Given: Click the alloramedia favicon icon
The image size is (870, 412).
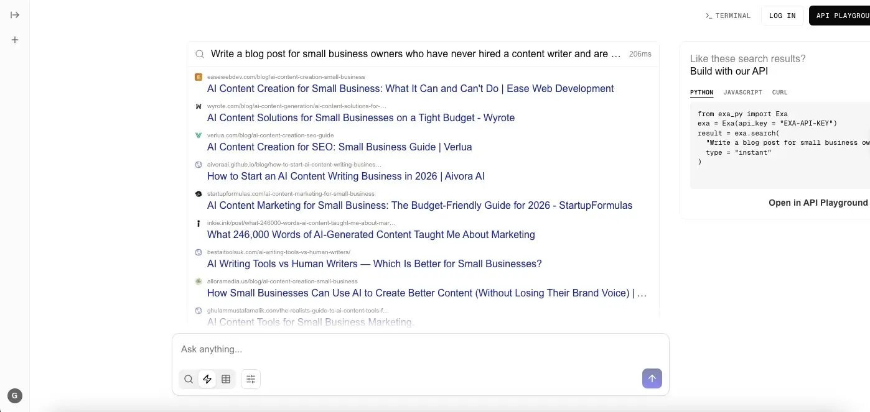Looking at the screenshot, I should point(199,282).
